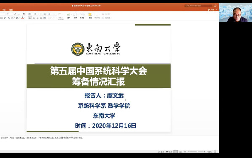Image resolution: width=252 pixels, height=158 pixels.
Task: Toggle left text alignment
Action: [x=30, y=18]
